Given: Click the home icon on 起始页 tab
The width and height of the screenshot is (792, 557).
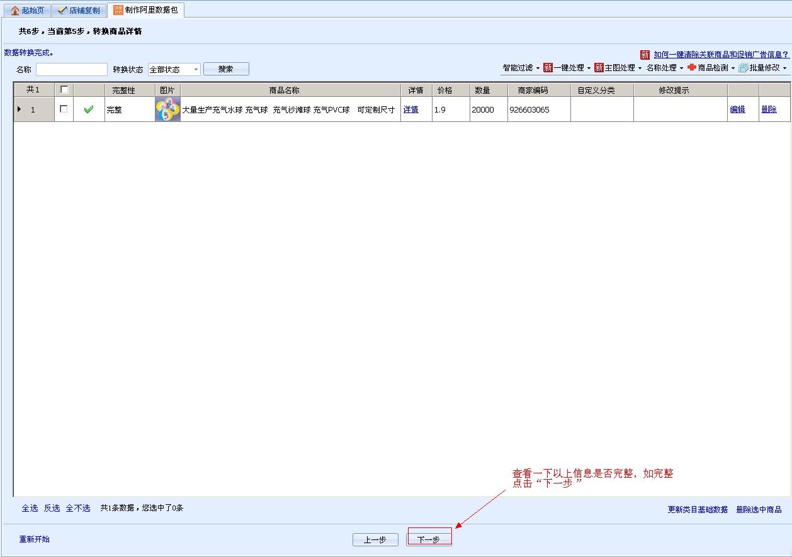Looking at the screenshot, I should (15, 10).
